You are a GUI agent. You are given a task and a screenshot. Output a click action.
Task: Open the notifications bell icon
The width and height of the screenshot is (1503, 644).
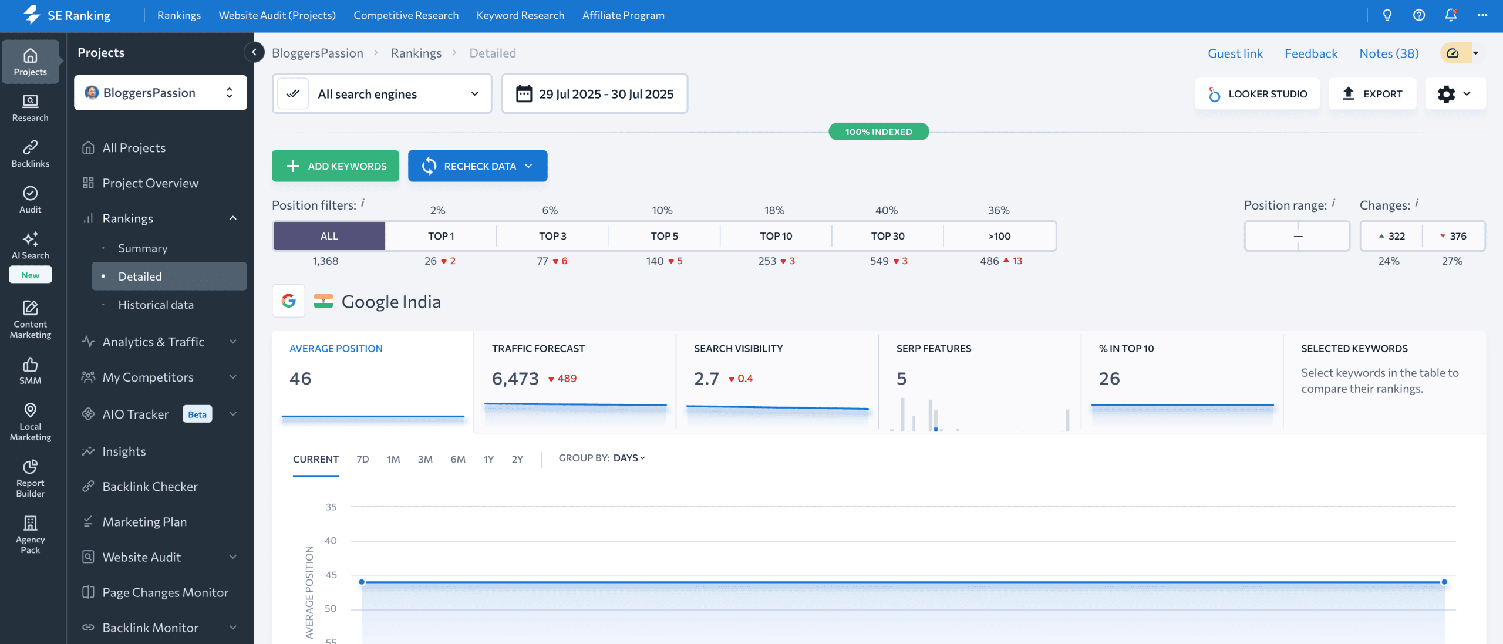[1450, 15]
